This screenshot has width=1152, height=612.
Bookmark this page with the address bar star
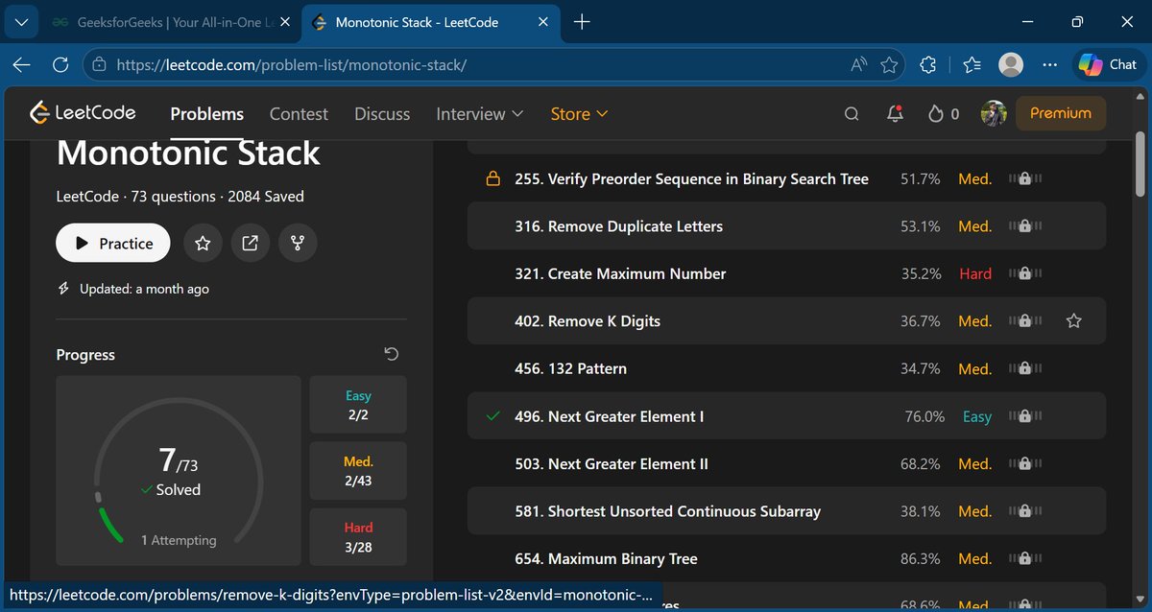[889, 65]
